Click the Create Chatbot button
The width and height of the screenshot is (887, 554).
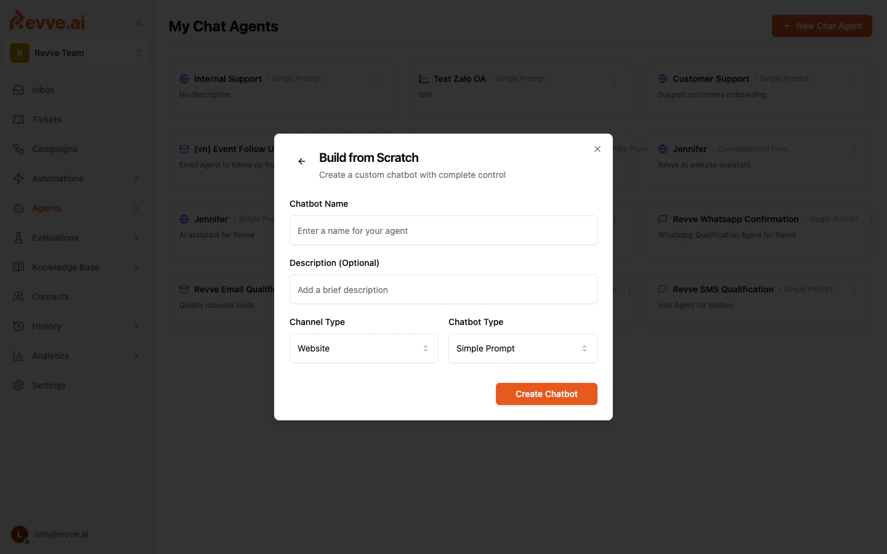tap(546, 394)
